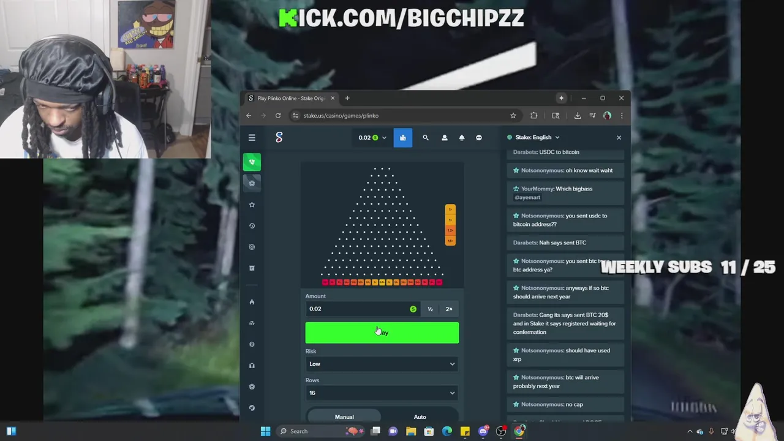The height and width of the screenshot is (441, 784).
Task: Open Discord from taskbar
Action: [483, 431]
